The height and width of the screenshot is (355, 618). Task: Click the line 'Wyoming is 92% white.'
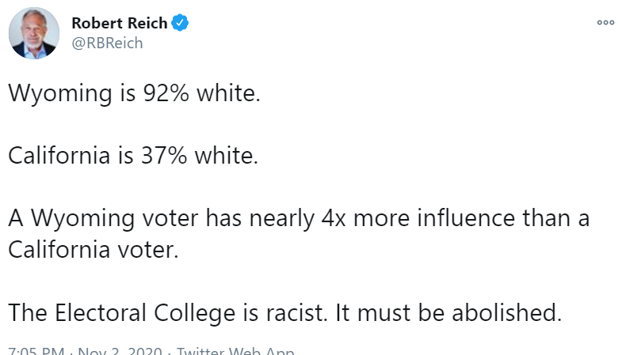click(134, 93)
